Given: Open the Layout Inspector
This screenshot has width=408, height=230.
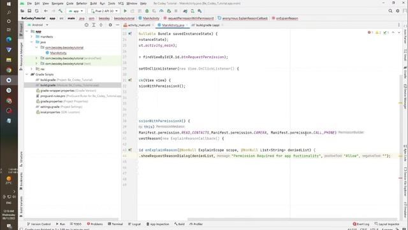Looking at the screenshot, I should [387, 224].
